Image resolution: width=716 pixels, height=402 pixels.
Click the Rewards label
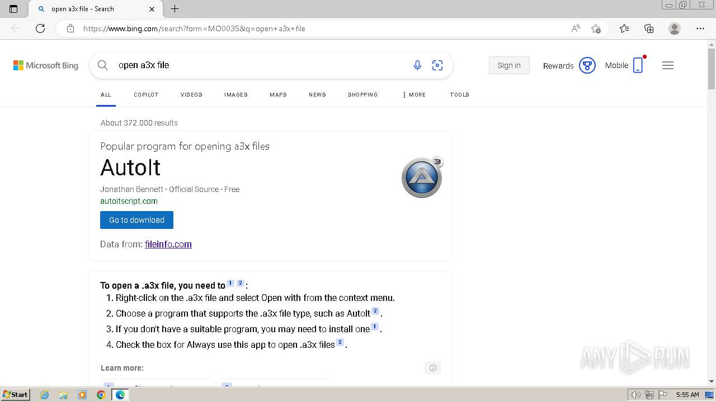(x=558, y=66)
